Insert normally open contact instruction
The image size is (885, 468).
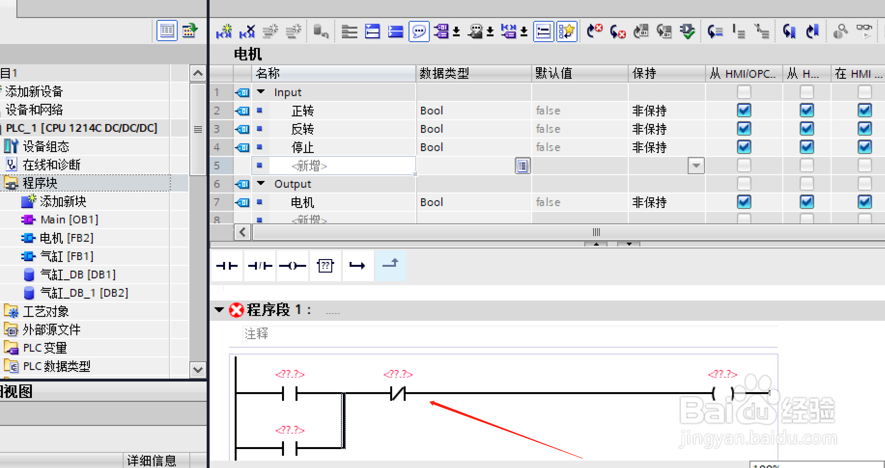pos(227,265)
